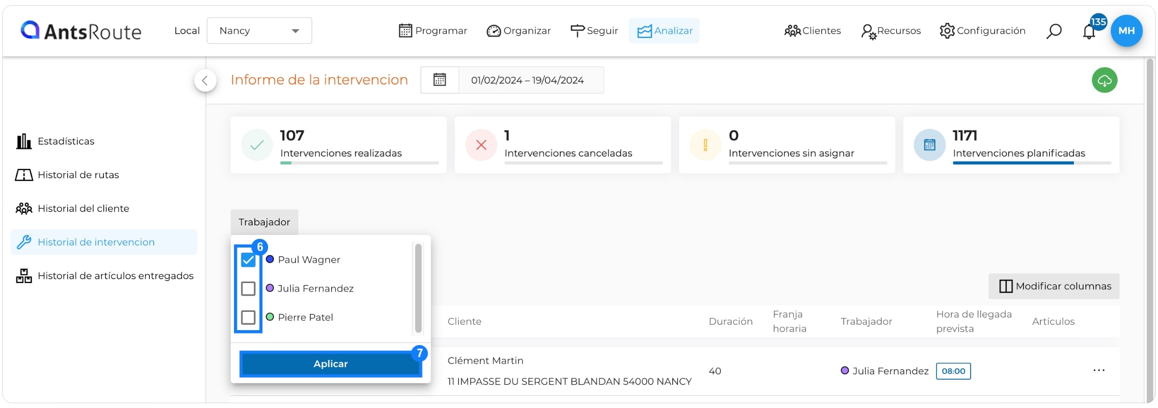Click the date range field 01/02/2024 – 19/04/2024
The image size is (1158, 408).
(530, 80)
